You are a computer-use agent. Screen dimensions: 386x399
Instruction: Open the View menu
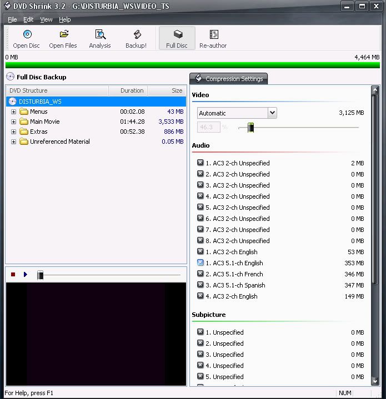46,19
